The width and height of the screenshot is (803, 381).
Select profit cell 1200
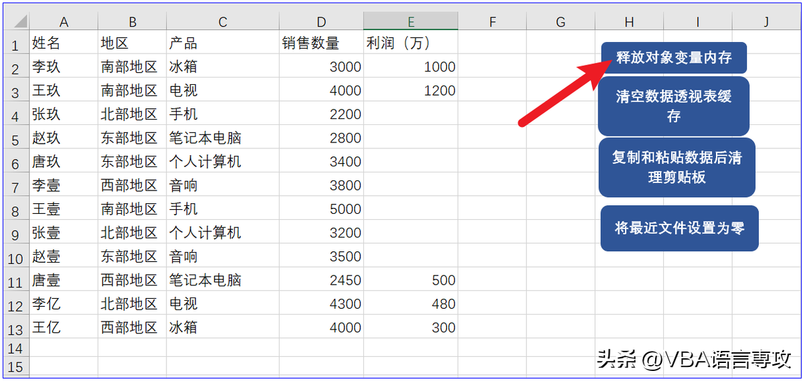(411, 90)
